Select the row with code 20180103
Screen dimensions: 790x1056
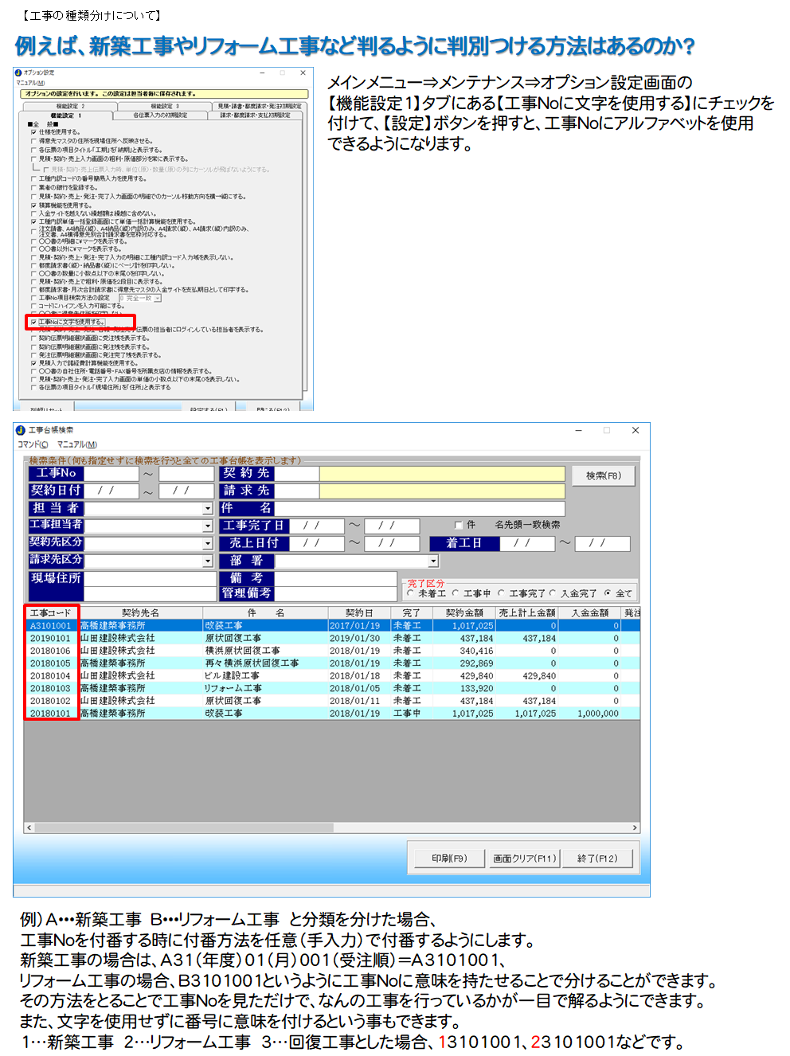(x=51, y=688)
